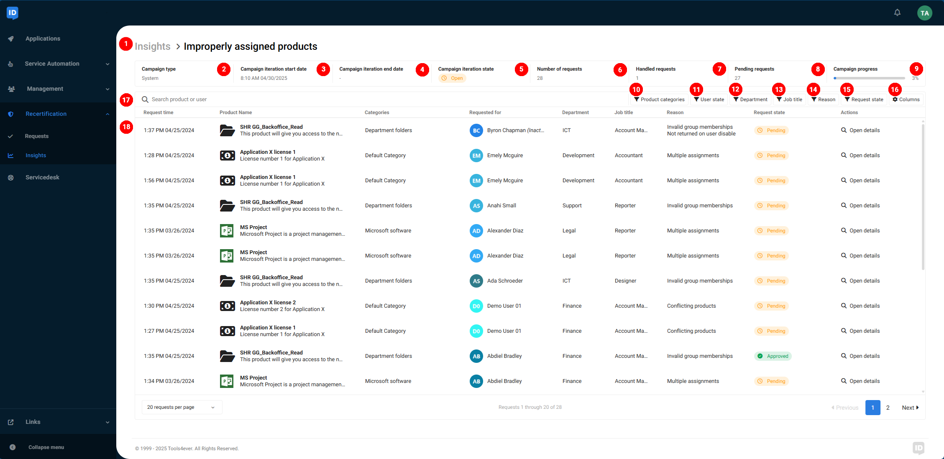The height and width of the screenshot is (459, 944).
Task: Click the Servicedesk lifebuoy icon
Action: 11,177
